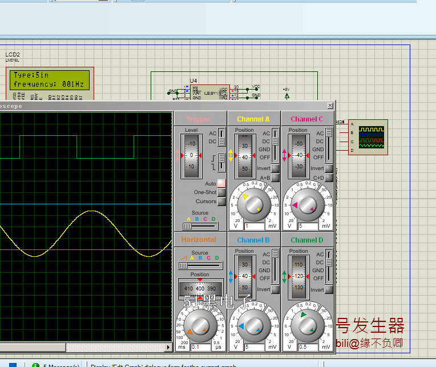Click the trigger edge slope switch
This screenshot has width=436, height=367.
click(x=221, y=163)
